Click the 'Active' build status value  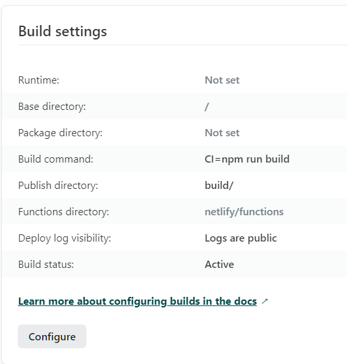point(219,265)
